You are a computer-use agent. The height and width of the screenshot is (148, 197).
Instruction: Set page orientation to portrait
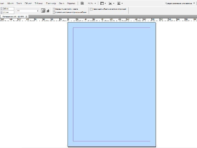point(43,11)
